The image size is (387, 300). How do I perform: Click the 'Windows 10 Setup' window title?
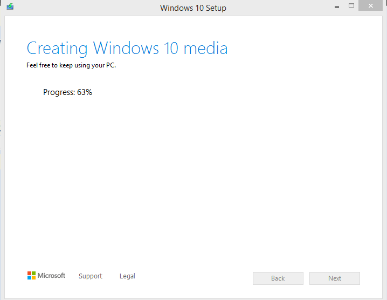click(x=193, y=8)
